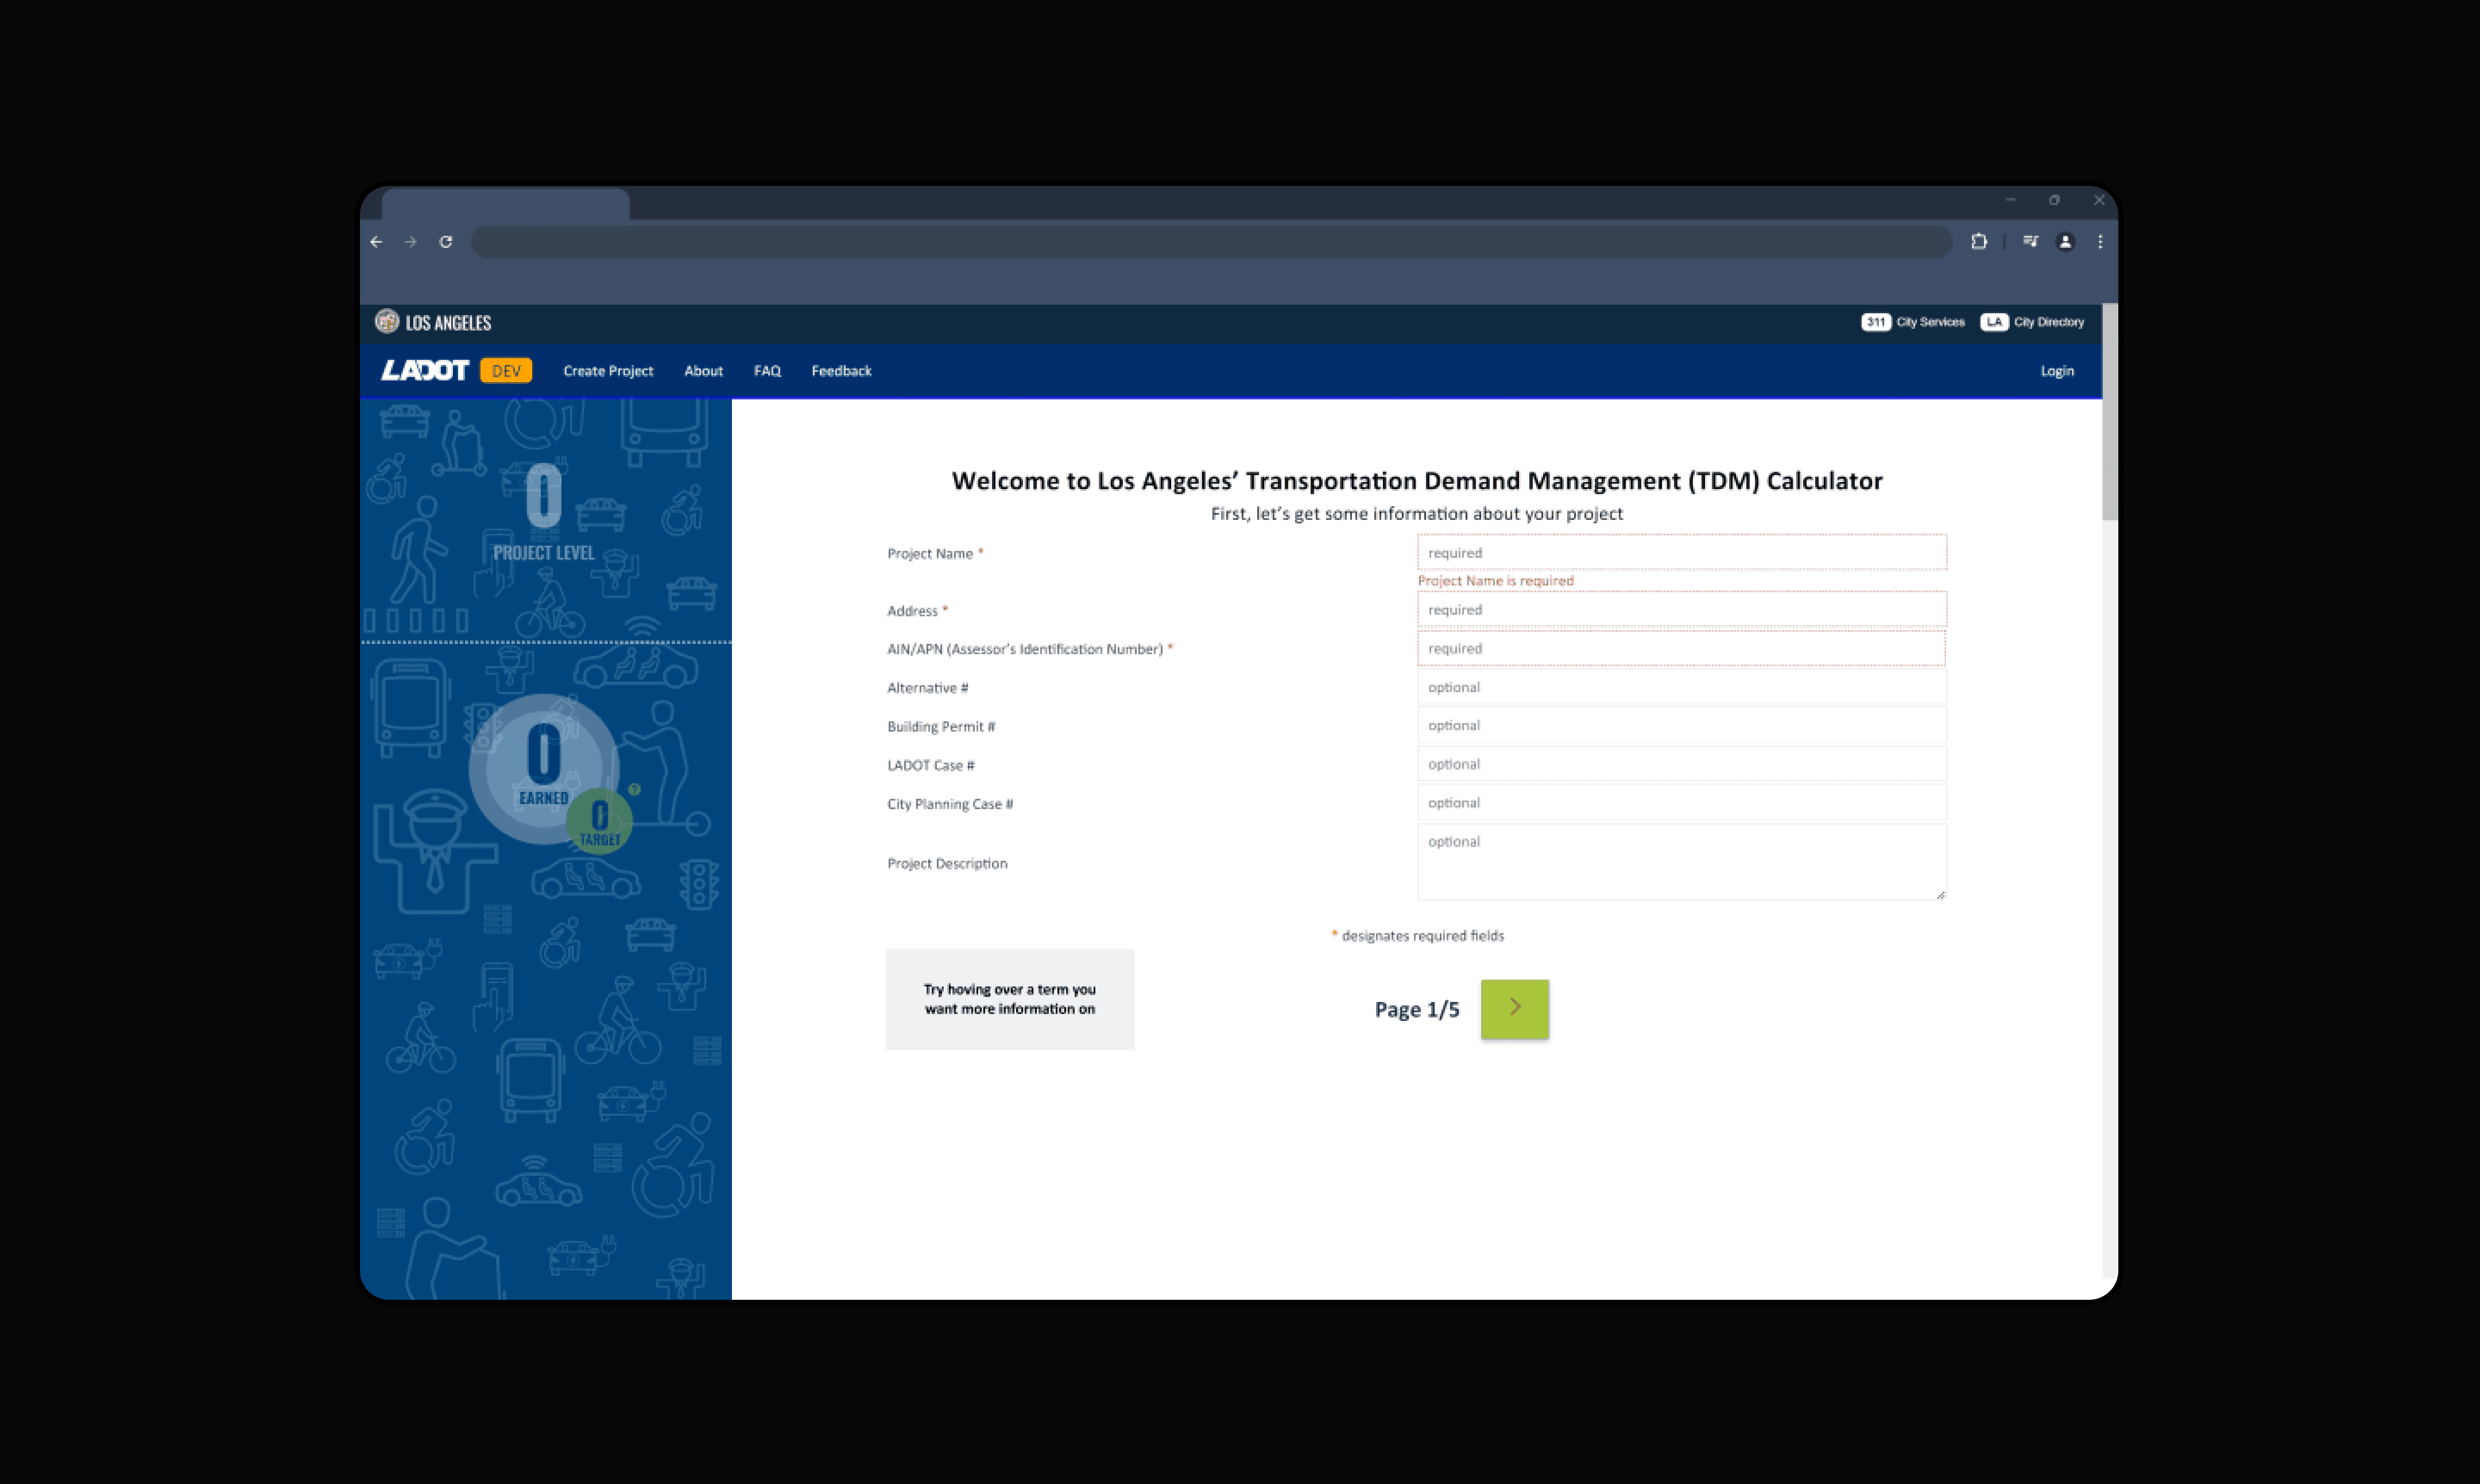Open the Feedback link in navbar
Viewport: 2480px width, 1484px height.
[x=840, y=371]
